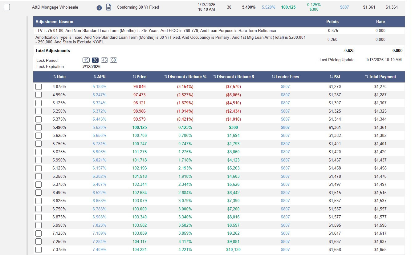This screenshot has width=419, height=255.
Task: Tick the A&D Mortgage Wholesale lender checkbox
Action: [x=7, y=7]
